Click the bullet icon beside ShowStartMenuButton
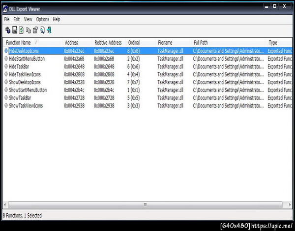The width and height of the screenshot is (295, 231). point(6,90)
